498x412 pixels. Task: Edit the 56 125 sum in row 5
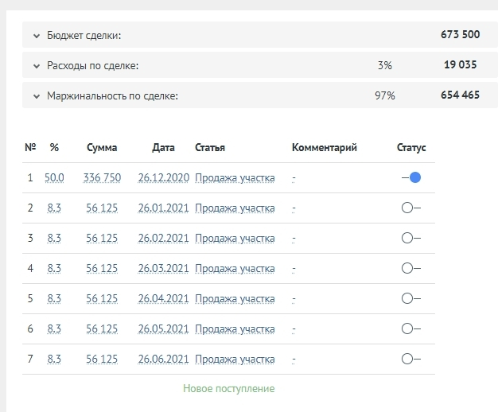102,298
